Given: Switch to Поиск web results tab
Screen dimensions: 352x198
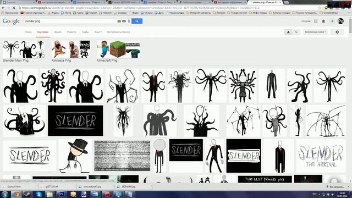Looking at the screenshot, I should tap(28, 32).
